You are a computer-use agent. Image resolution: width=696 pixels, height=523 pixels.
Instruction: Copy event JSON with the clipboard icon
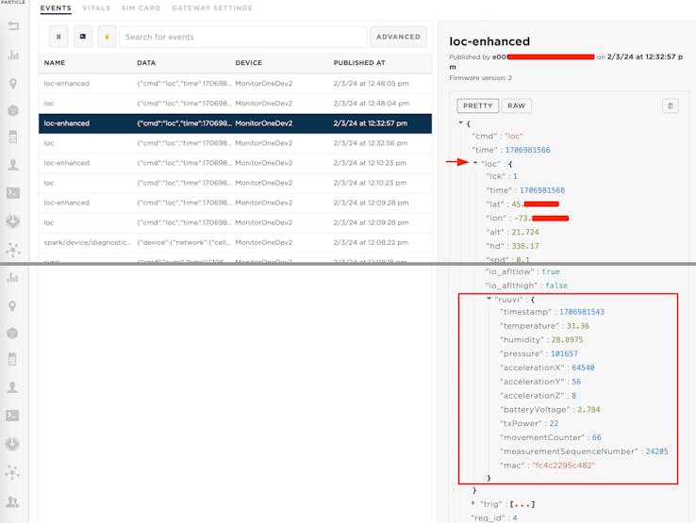671,106
